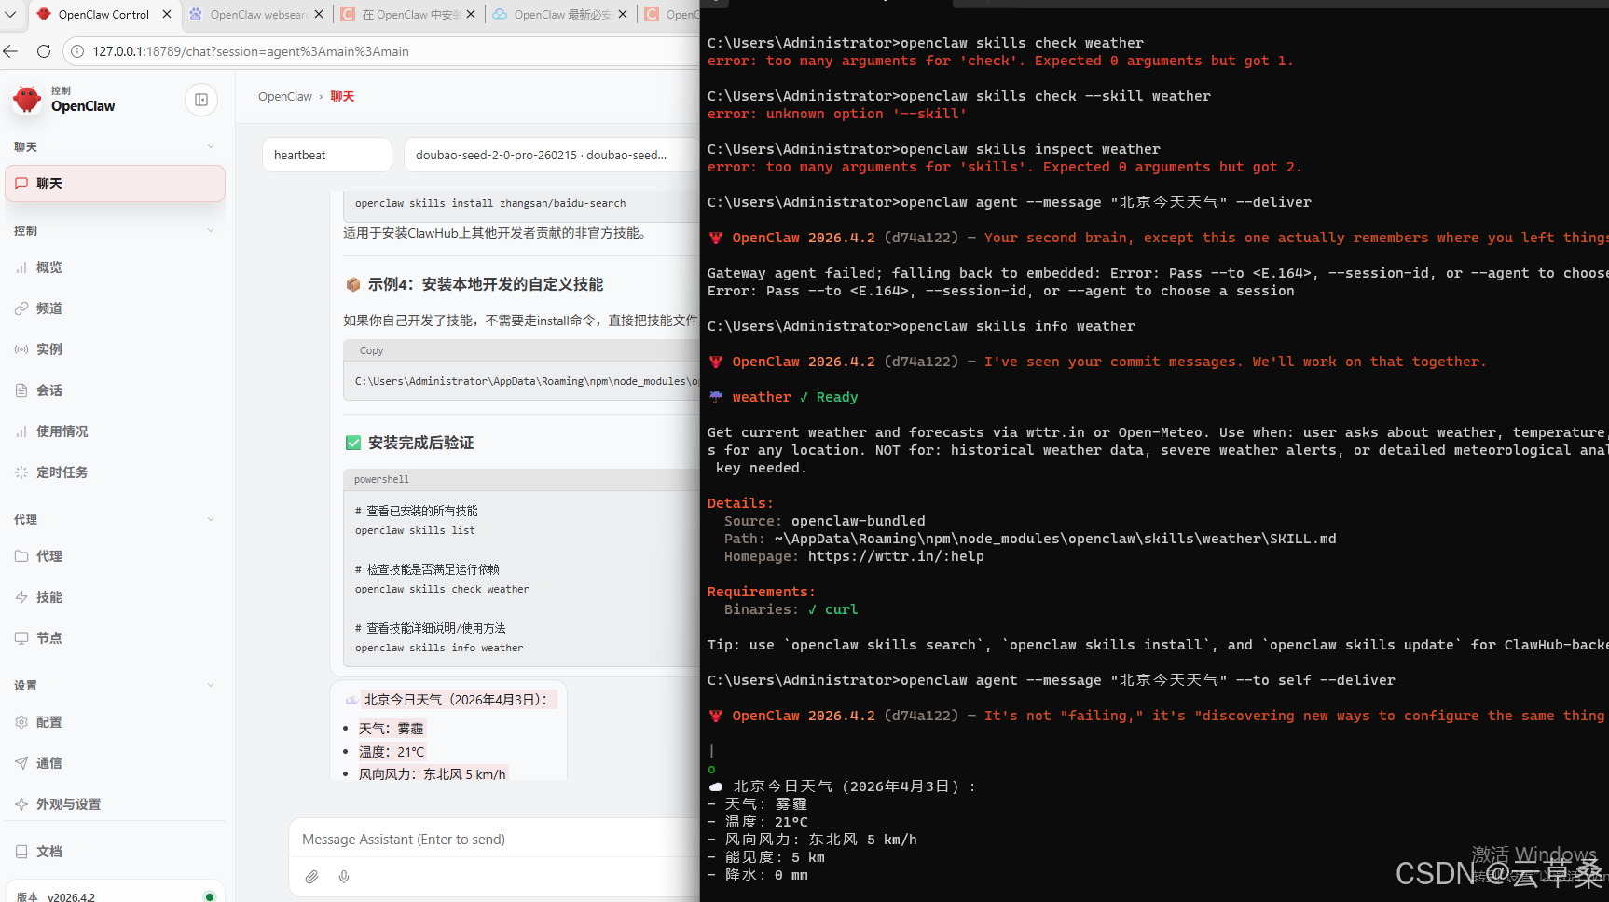Open 定时任务 scheduled tasks icon
The height and width of the screenshot is (902, 1609).
[x=21, y=472]
